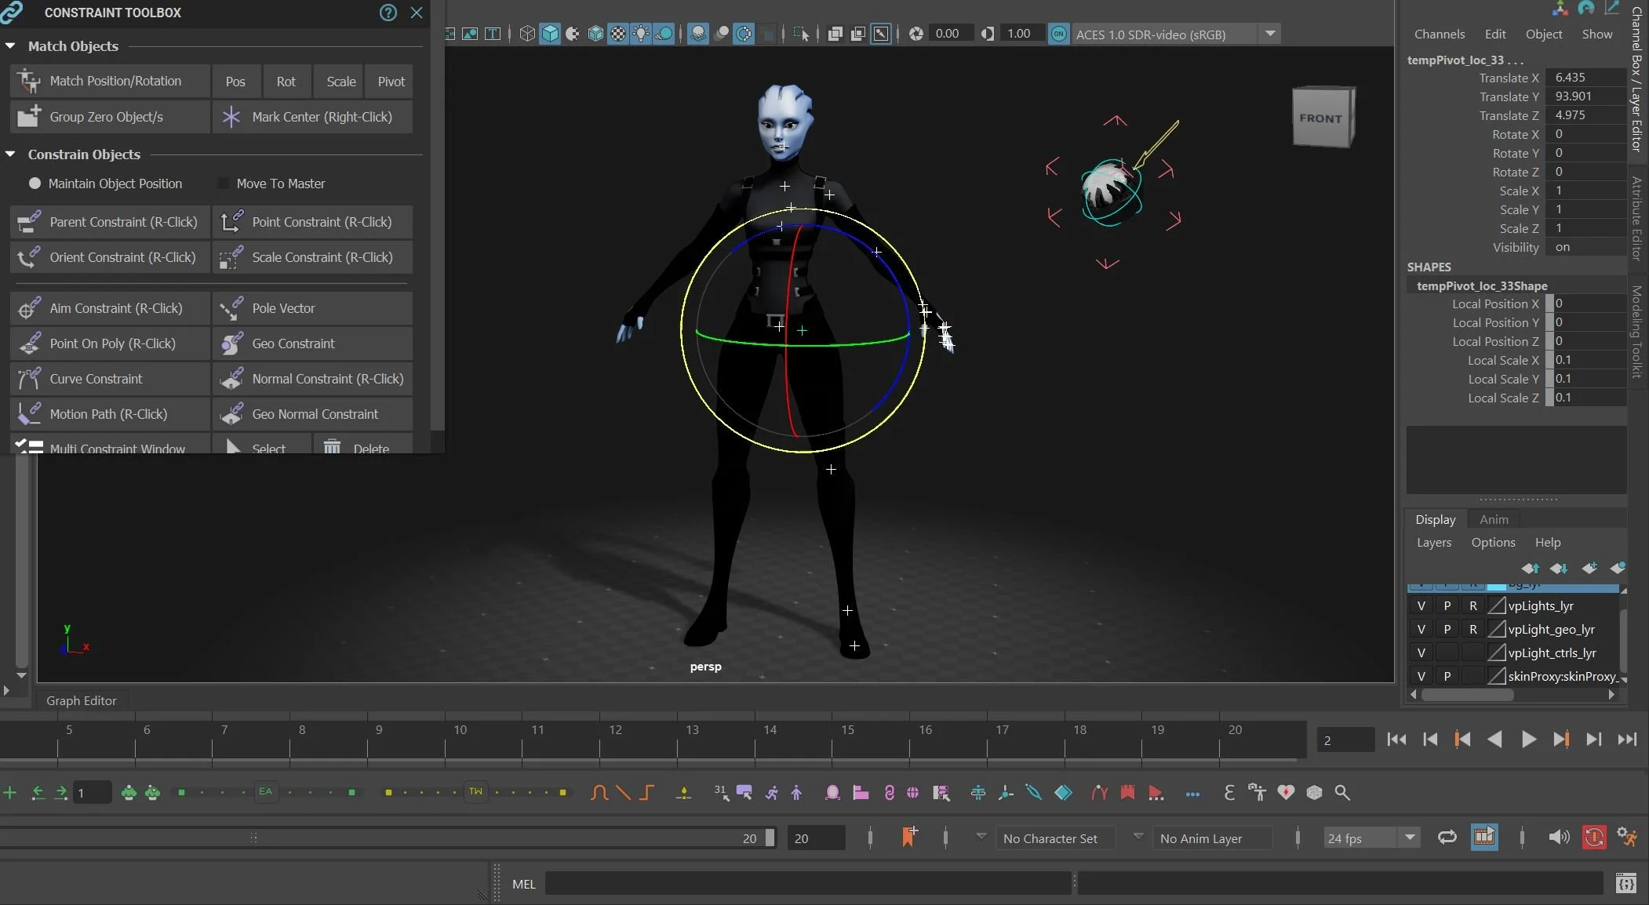Image resolution: width=1649 pixels, height=905 pixels.
Task: Click the Group Zero Object/s icon
Action: (29, 117)
